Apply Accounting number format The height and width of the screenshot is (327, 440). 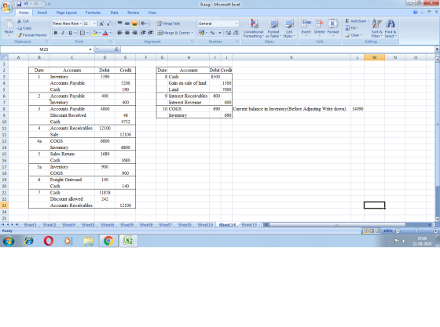tap(201, 33)
